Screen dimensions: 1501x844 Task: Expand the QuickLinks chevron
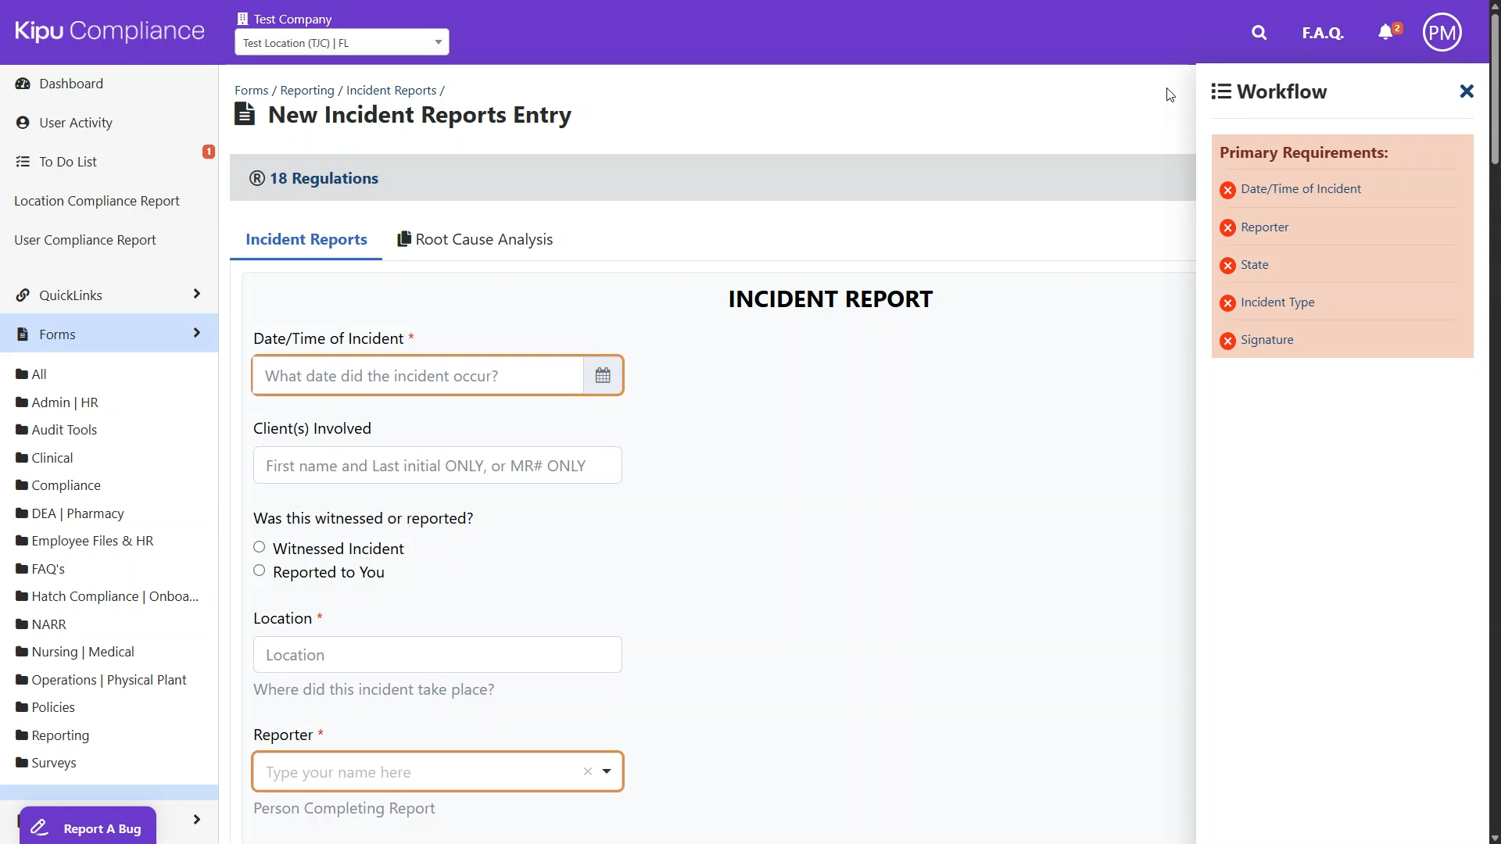(196, 295)
